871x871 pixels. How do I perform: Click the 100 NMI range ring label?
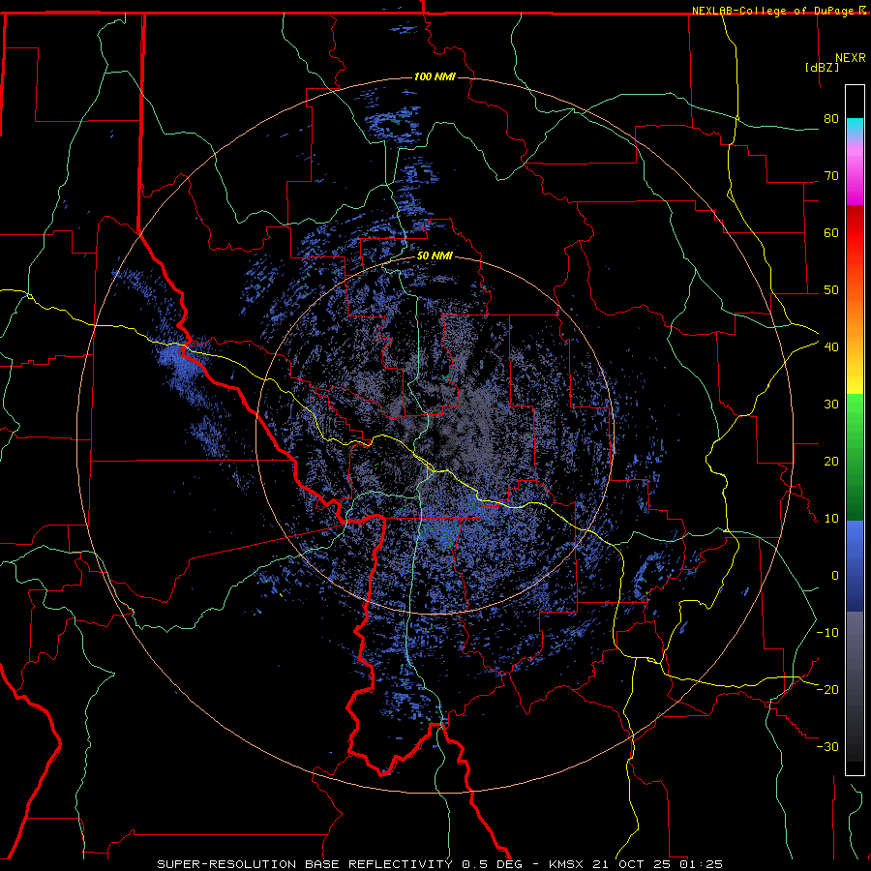tap(435, 76)
